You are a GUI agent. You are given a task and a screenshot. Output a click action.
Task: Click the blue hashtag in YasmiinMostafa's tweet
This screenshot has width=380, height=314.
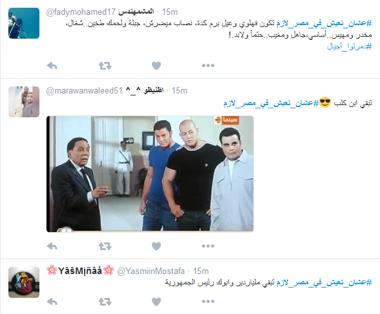pyautogui.click(x=324, y=282)
